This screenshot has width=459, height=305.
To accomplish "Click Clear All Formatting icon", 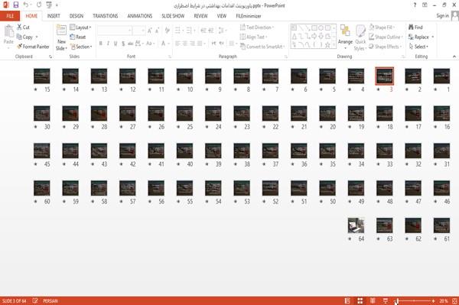I will (167, 31).
